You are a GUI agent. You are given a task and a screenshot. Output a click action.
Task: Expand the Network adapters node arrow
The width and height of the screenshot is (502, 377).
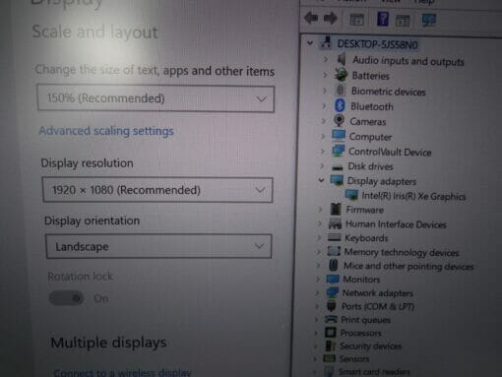tap(317, 292)
